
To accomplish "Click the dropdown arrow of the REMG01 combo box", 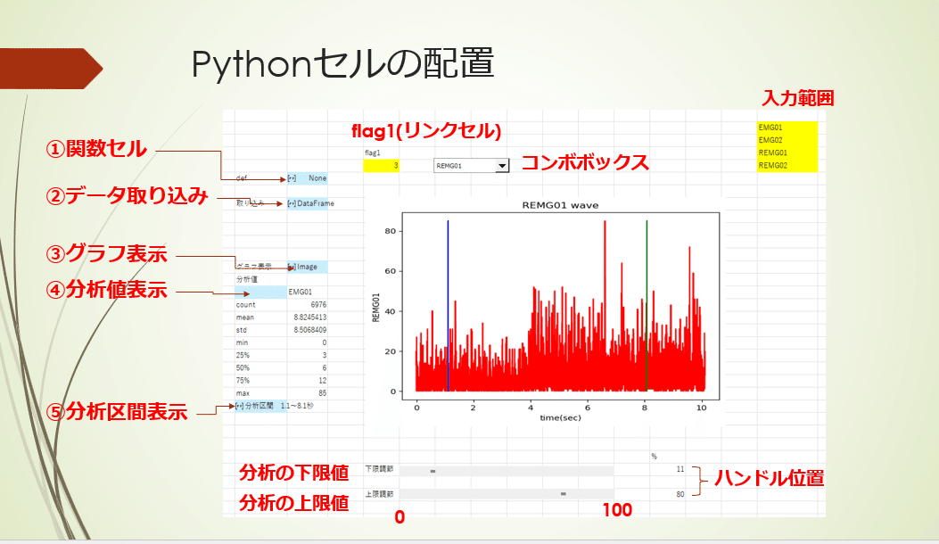I will click(x=502, y=165).
